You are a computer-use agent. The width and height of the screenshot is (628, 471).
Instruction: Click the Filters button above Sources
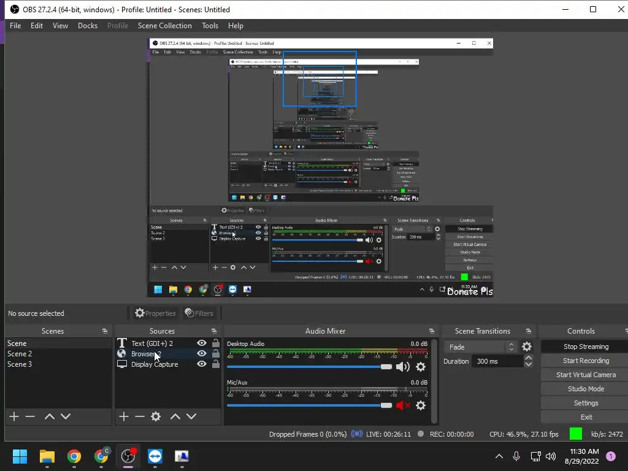click(x=199, y=313)
